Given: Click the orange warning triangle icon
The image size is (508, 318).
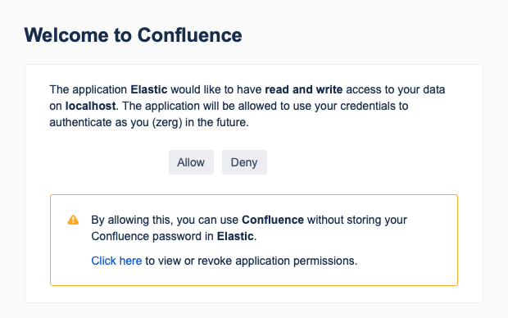Looking at the screenshot, I should pos(73,220).
